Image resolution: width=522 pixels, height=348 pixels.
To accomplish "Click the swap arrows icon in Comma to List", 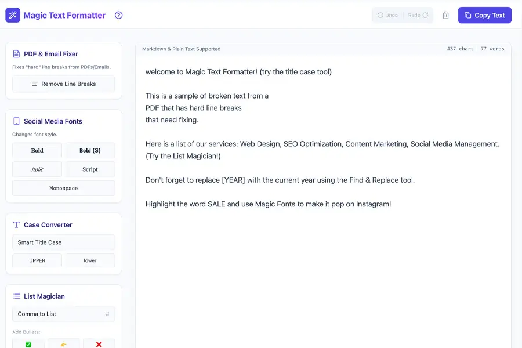I will [107, 314].
